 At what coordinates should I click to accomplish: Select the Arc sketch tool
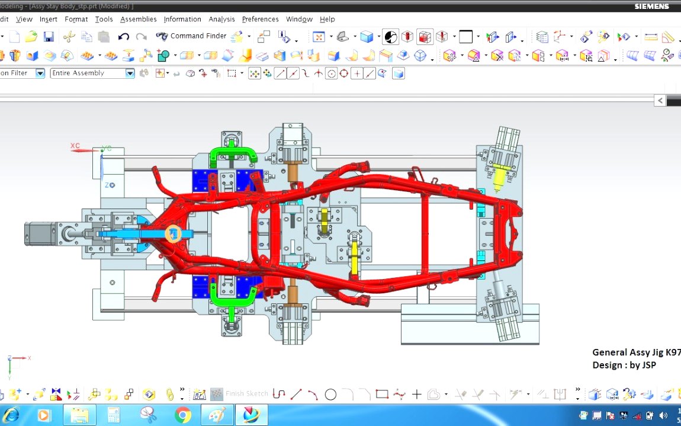[x=313, y=394]
